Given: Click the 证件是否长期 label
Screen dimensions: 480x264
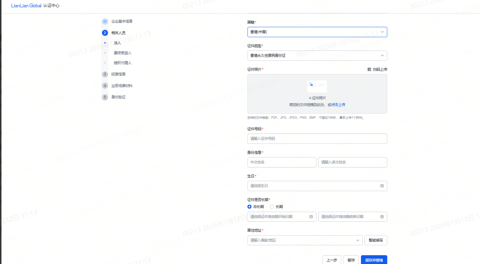Looking at the screenshot, I should pos(259,200).
